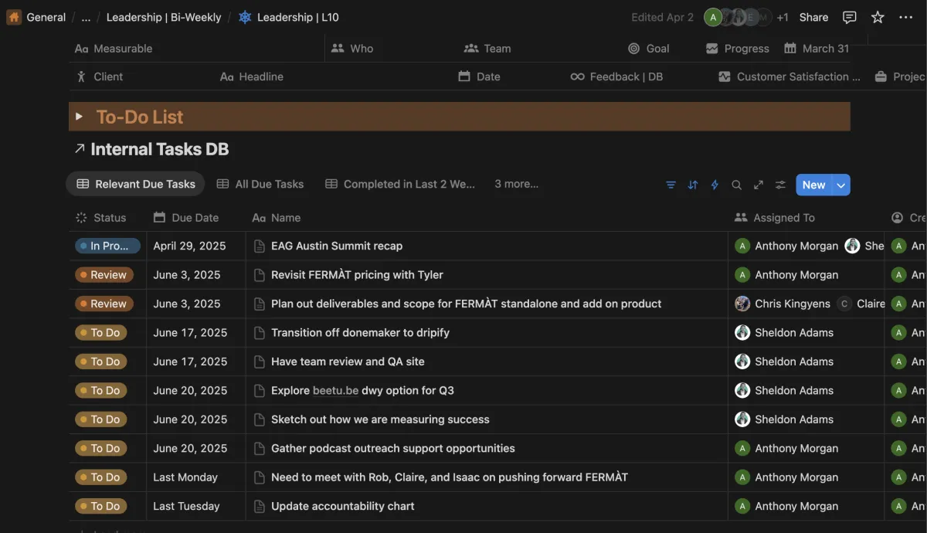Click Review status on FERMÀT pricing row
927x533 pixels.
point(104,275)
